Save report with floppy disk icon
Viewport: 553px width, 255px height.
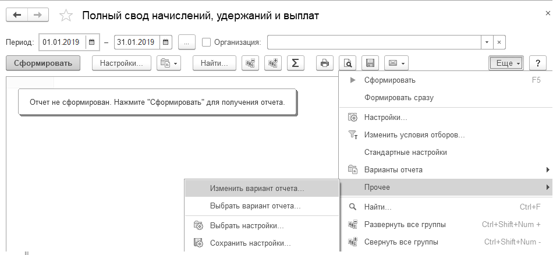click(x=370, y=63)
